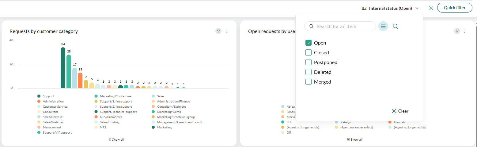Click the Requests by customer category title

pos(44,31)
